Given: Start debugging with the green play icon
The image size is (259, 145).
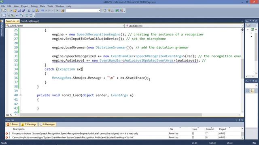Looking at the screenshot, I should 57,11.
